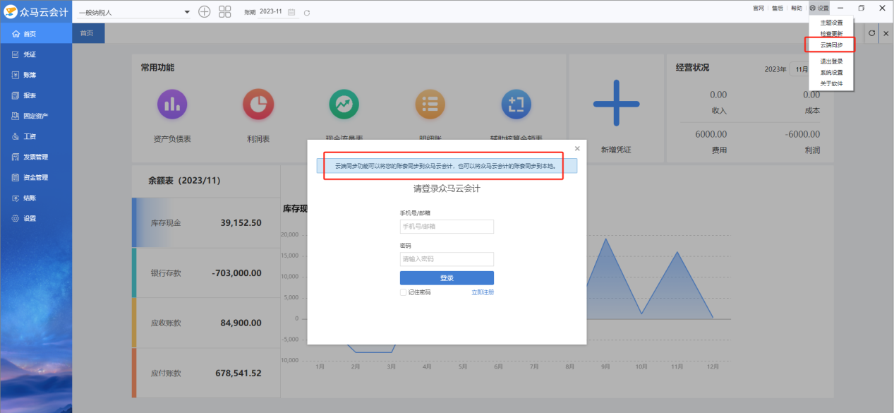Click the 0.00 收入 value
This screenshot has height=413, width=894.
(x=718, y=95)
